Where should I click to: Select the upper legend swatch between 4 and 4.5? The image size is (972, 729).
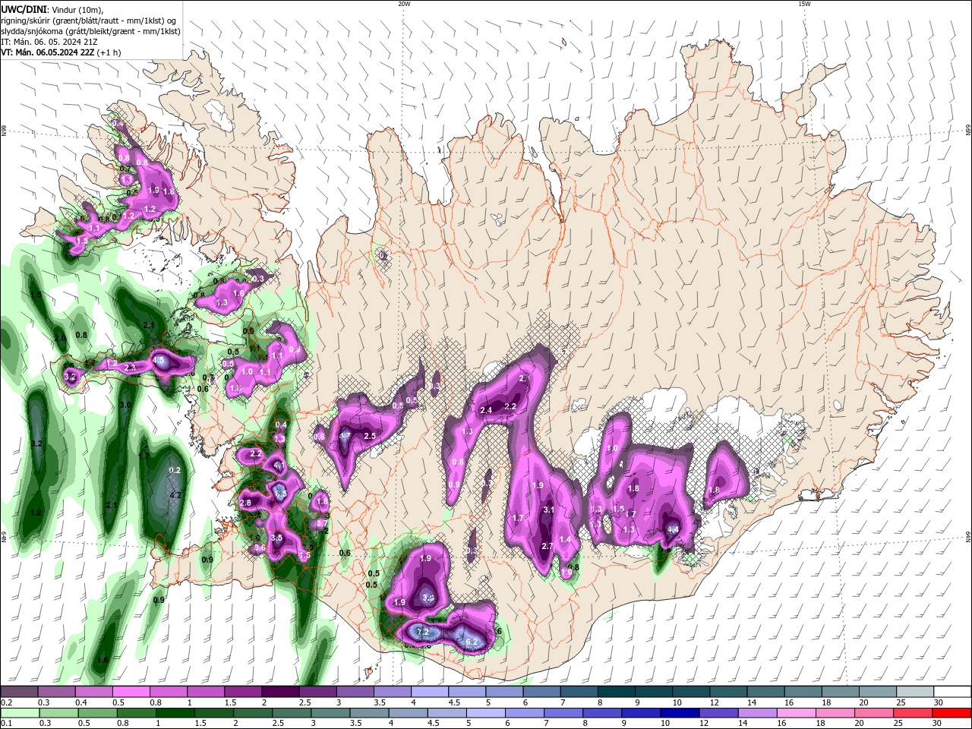(x=429, y=692)
